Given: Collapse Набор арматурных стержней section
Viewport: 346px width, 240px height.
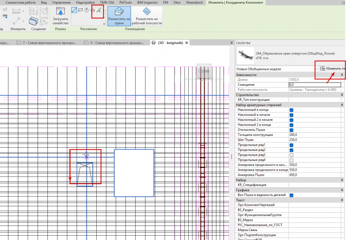Looking at the screenshot, I should [342, 105].
